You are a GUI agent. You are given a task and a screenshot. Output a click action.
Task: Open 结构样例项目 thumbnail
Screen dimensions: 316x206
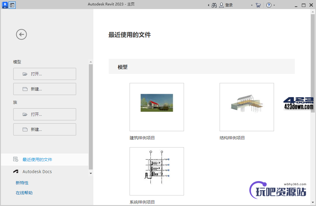coord(247,107)
